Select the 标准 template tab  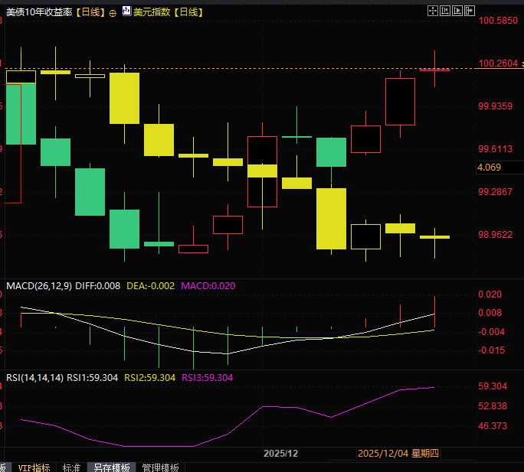(x=71, y=467)
